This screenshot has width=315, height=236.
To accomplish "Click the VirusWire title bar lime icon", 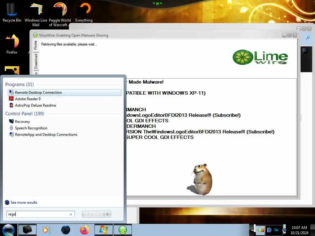I will click(35, 35).
